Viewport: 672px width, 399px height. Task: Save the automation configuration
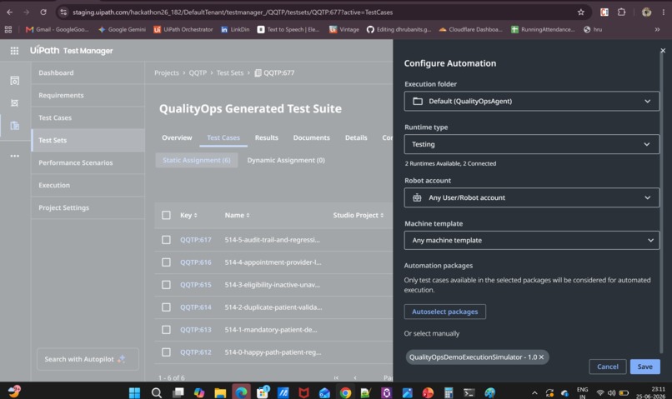pyautogui.click(x=645, y=367)
